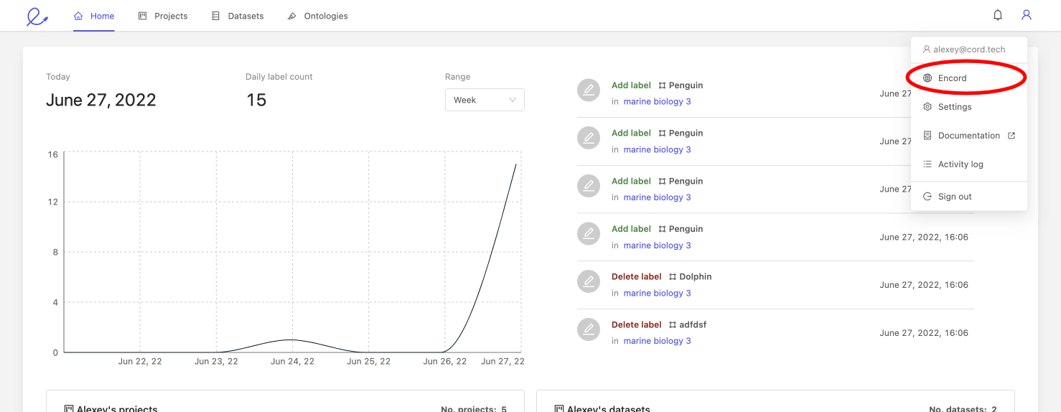1061x412 pixels.
Task: Open marine biology 3 link in first Penguin row
Action: click(x=657, y=102)
